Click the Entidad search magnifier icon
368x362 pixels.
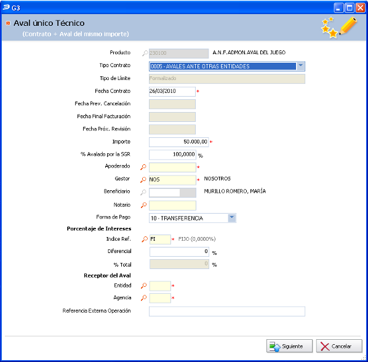pyautogui.click(x=143, y=286)
